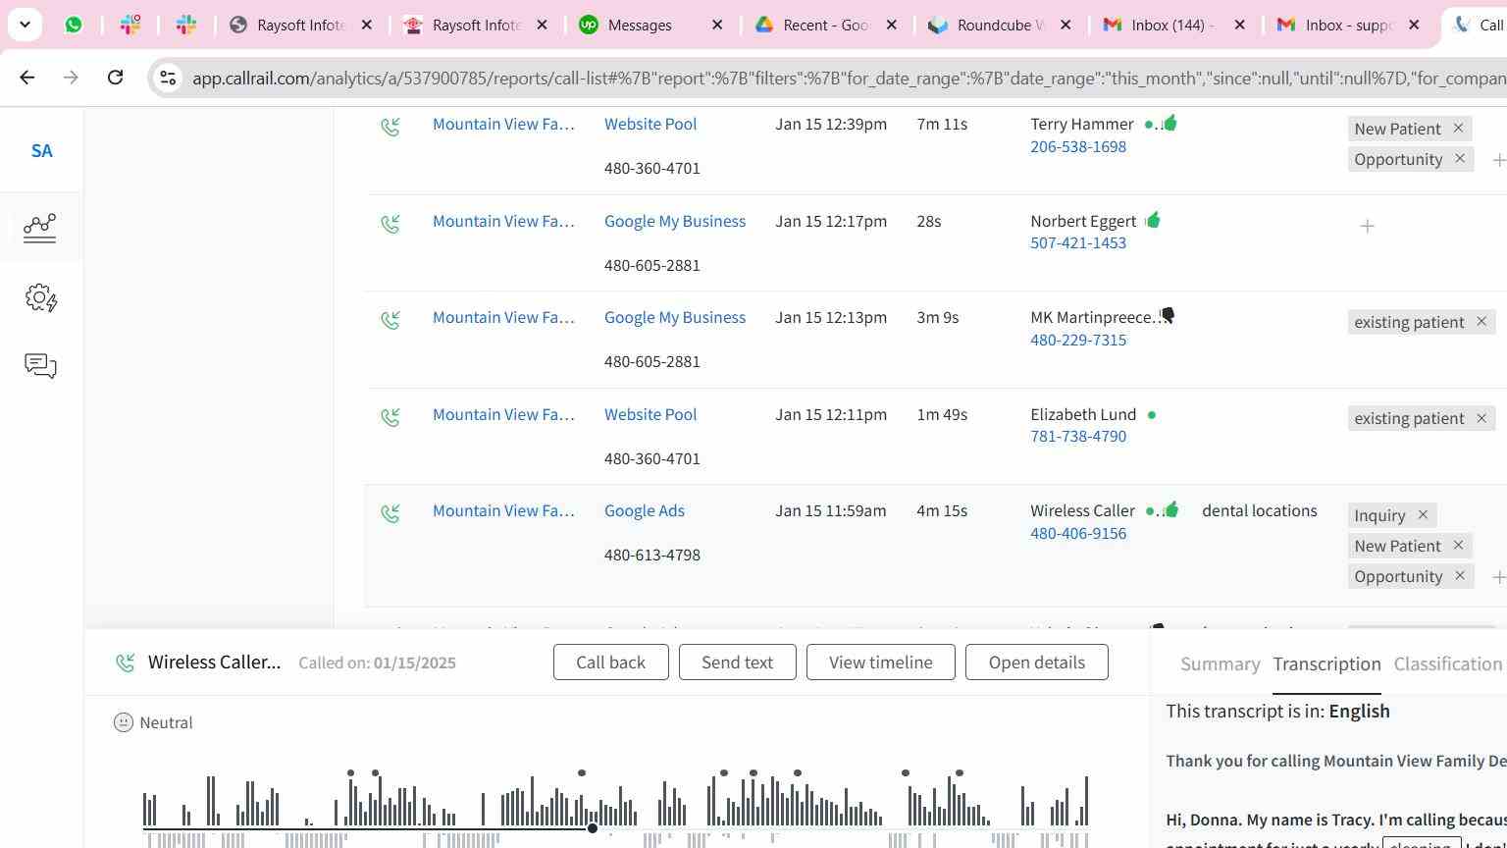1507x848 pixels.
Task: Open Terry Hammer's phone number 206-538-1698
Action: click(1078, 146)
